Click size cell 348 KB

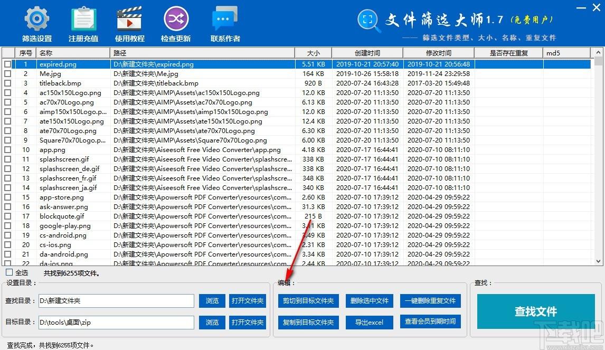pyautogui.click(x=313, y=178)
